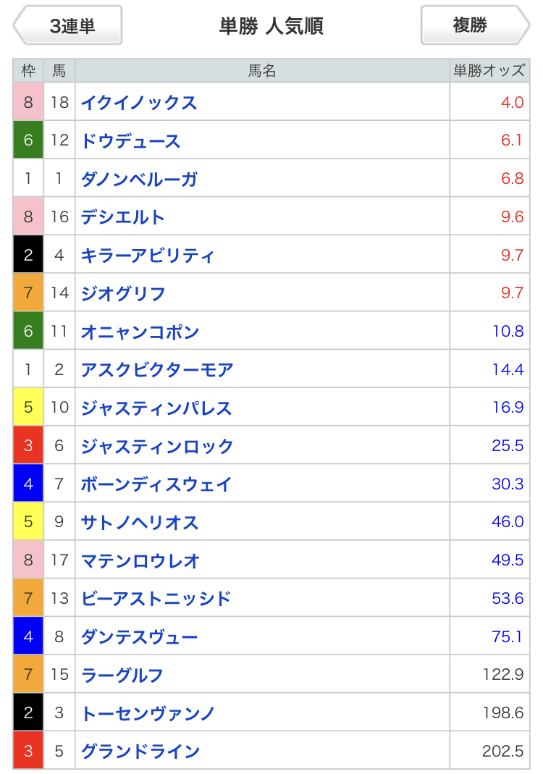The width and height of the screenshot is (543, 774).
Task: Open オニャンコポン horse details
Action: point(140,331)
